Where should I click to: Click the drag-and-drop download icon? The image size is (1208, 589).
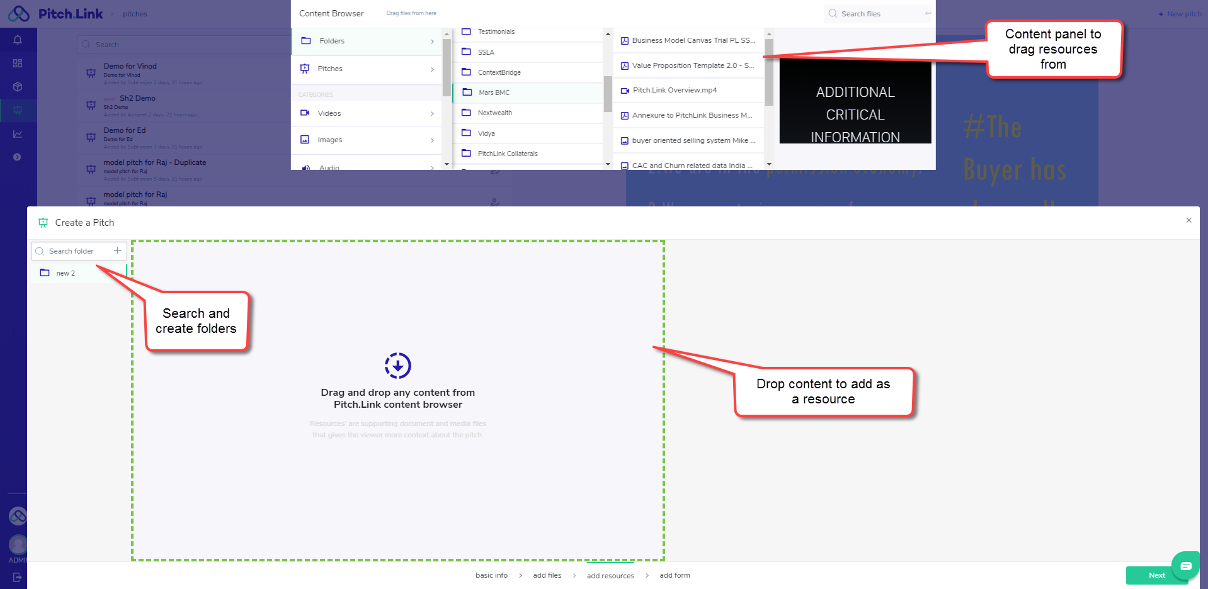click(x=397, y=366)
